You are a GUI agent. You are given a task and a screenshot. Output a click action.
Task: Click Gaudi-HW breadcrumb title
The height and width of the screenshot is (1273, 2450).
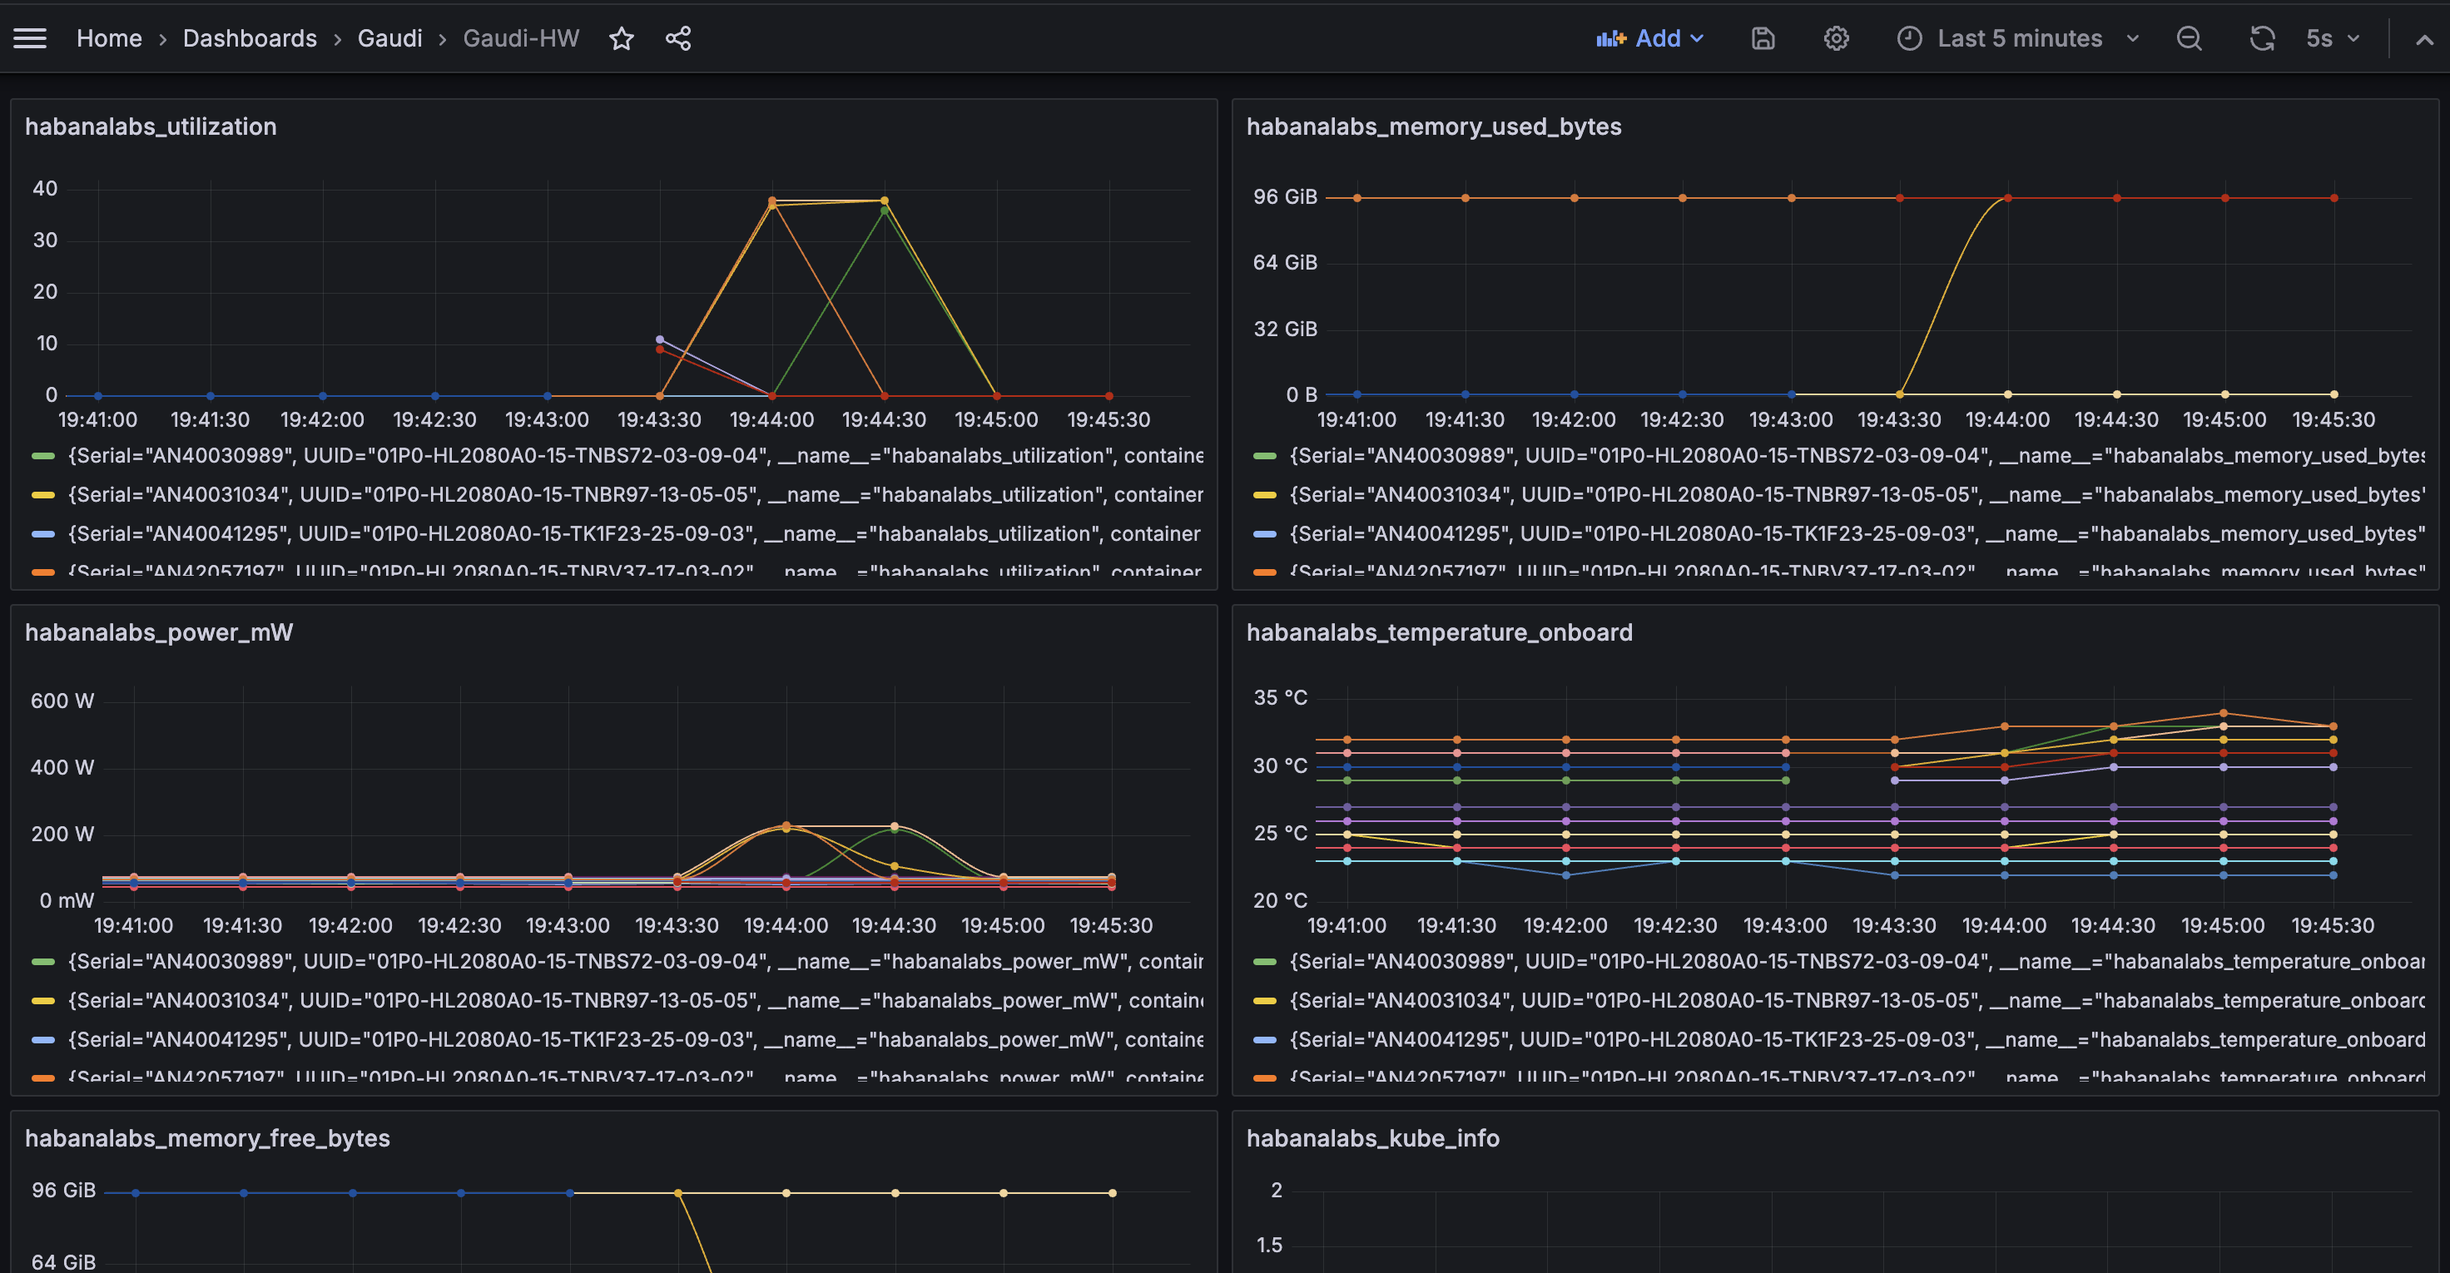click(x=521, y=38)
